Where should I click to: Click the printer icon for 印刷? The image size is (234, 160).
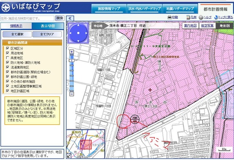pos(169,17)
